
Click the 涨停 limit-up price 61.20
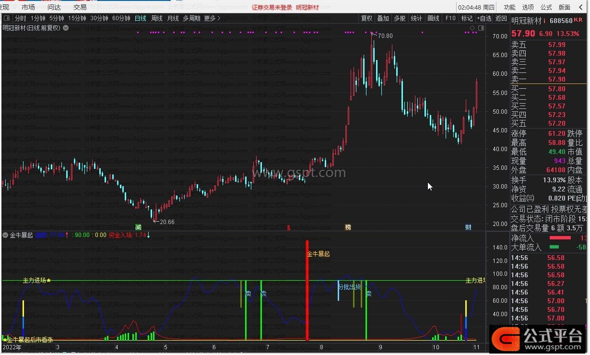[x=556, y=133]
